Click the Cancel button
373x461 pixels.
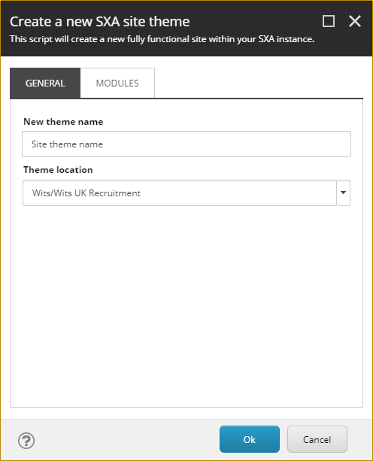317,439
